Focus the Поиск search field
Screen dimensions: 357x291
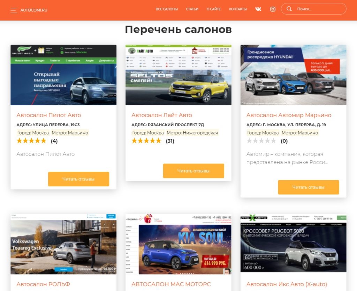[x=314, y=9]
